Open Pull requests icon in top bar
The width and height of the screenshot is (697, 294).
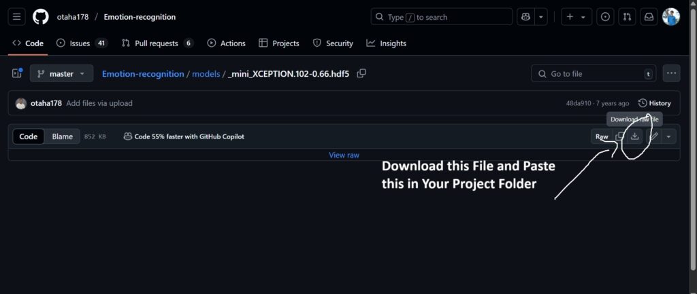pos(627,17)
